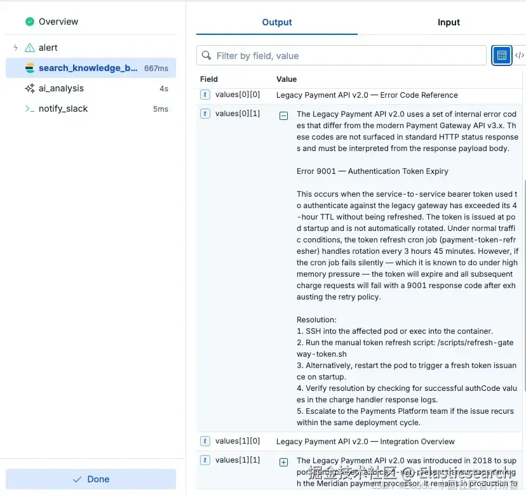Screen dimensions: 526x495
Task: Click the values[0][0] field name
Action: pos(238,95)
